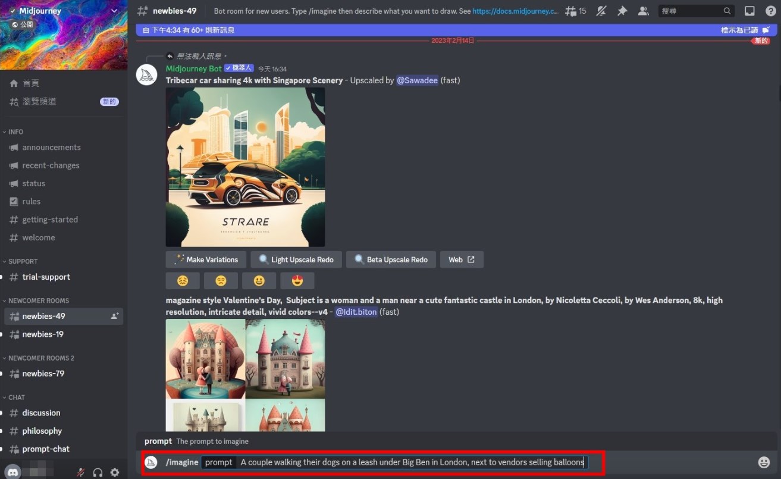React with the heart-eyes emoji rating
Screen dimensions: 781x479
pos(297,281)
